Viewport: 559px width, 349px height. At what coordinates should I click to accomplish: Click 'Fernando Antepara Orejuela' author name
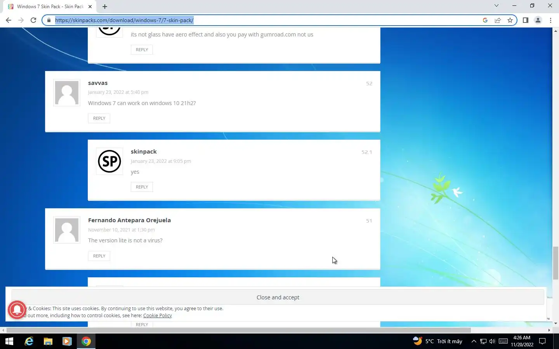tap(129, 220)
